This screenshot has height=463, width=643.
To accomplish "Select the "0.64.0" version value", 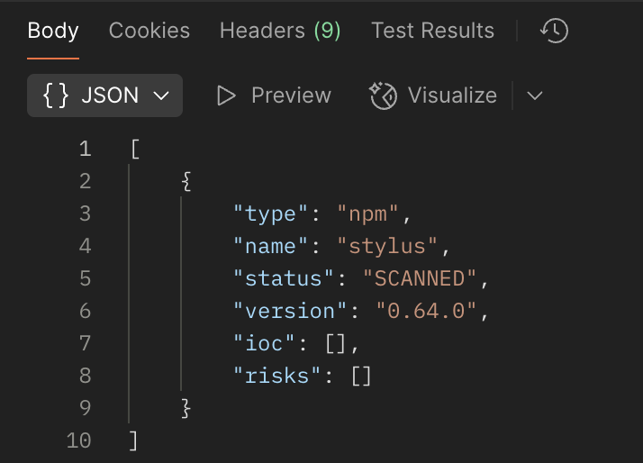I will tap(426, 311).
